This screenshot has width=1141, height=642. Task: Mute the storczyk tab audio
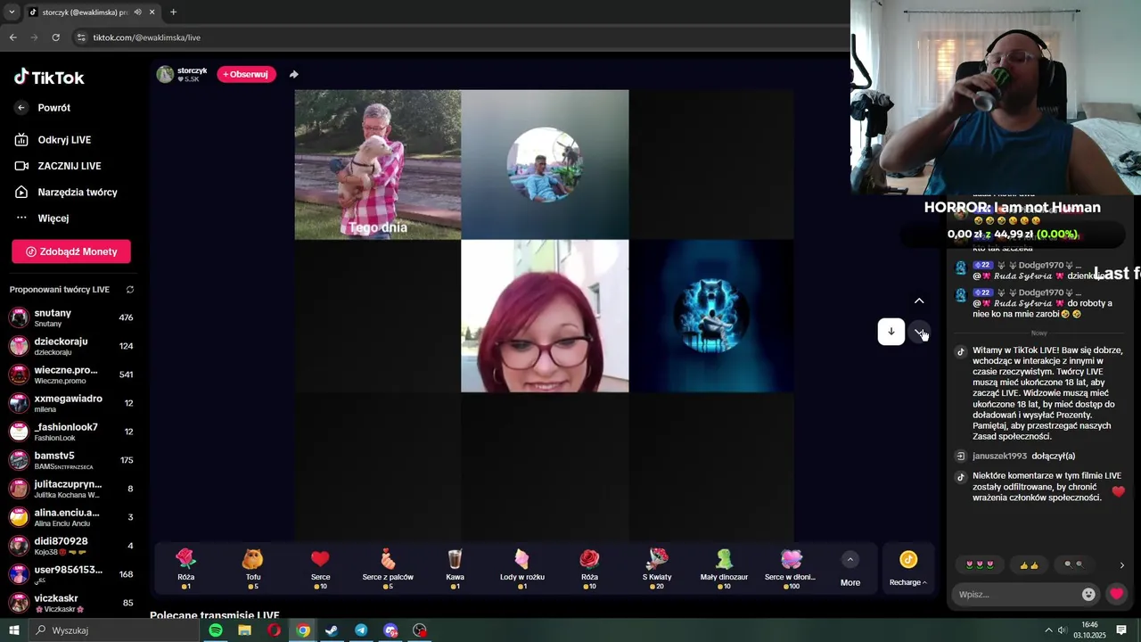point(137,12)
